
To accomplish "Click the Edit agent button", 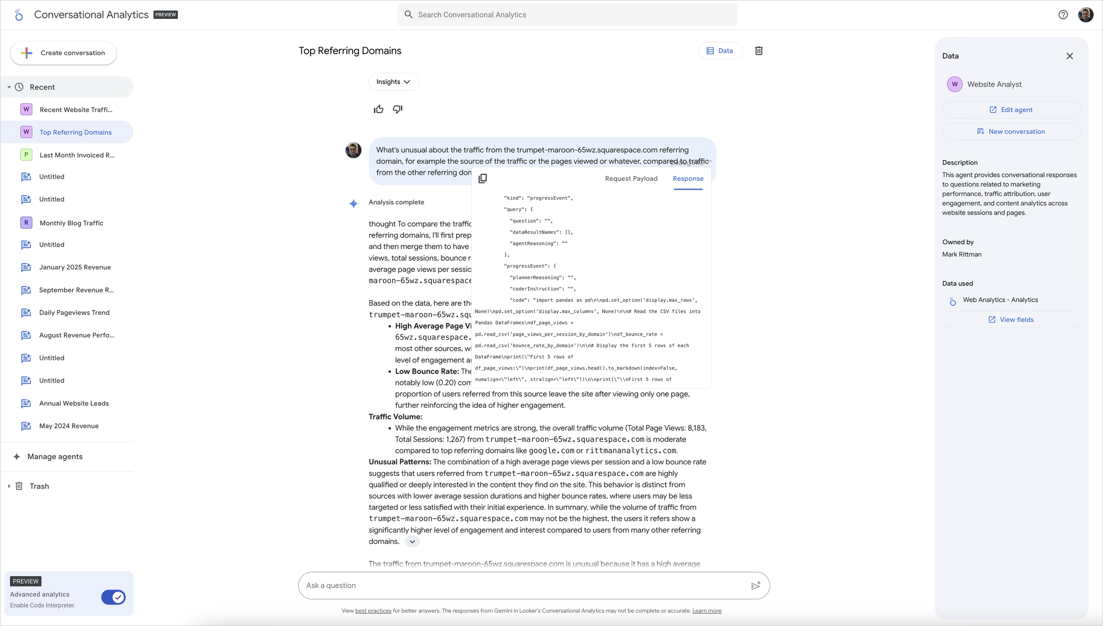I will point(1011,110).
